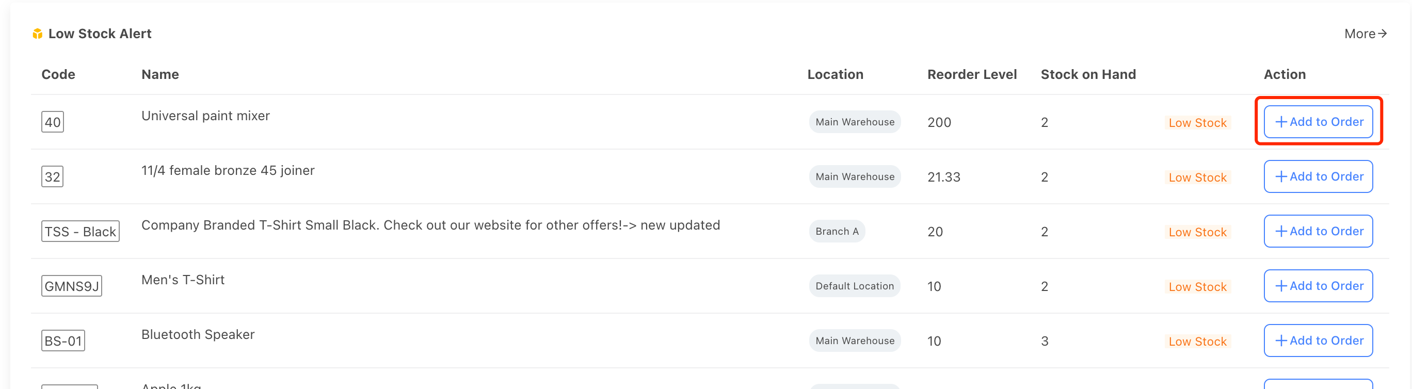
Task: Click the Reorder Level column header
Action: click(972, 74)
